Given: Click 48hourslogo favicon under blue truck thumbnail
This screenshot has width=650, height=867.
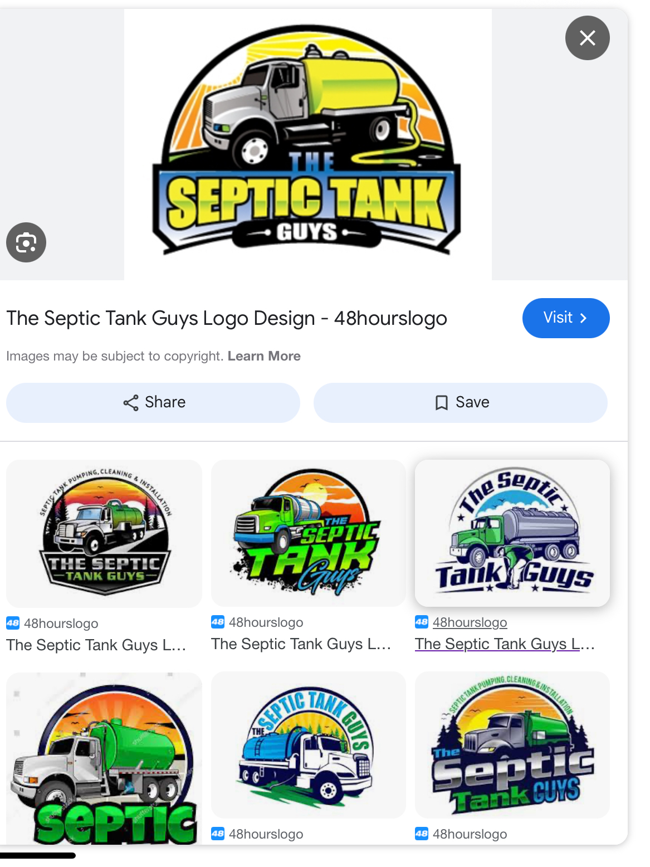Looking at the screenshot, I should point(218,834).
